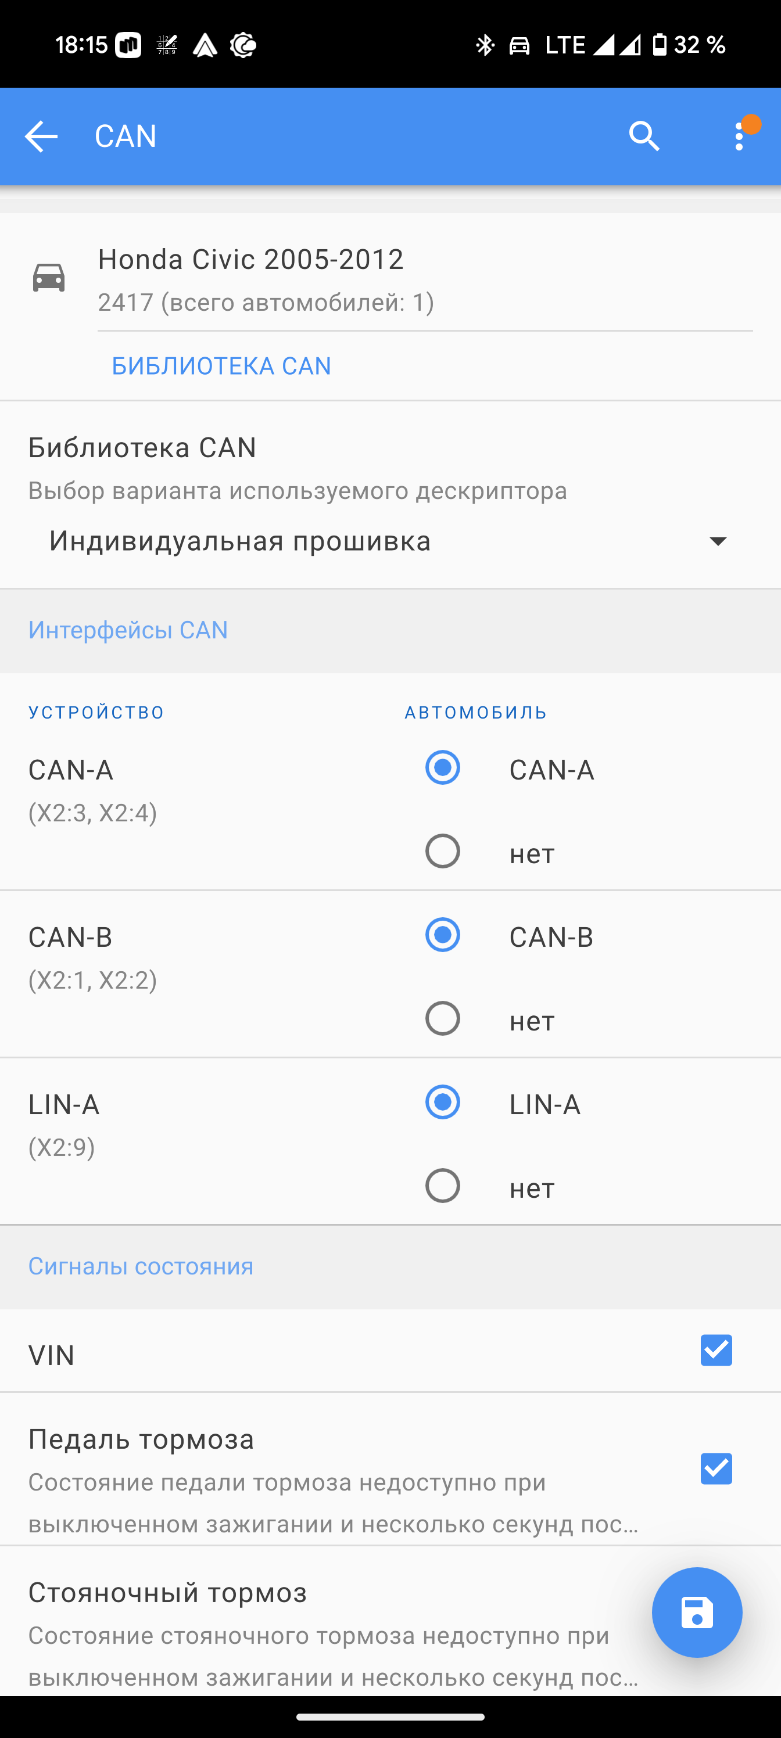Toggle the Педаль тормоза checkbox

pyautogui.click(x=716, y=1469)
